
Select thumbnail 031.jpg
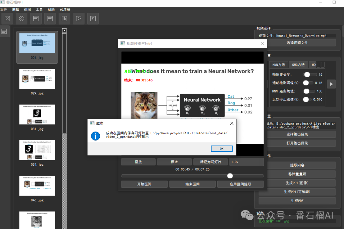[37, 118]
